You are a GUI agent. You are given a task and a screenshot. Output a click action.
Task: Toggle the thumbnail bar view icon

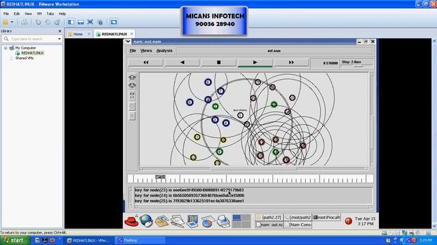pyautogui.click(x=81, y=22)
